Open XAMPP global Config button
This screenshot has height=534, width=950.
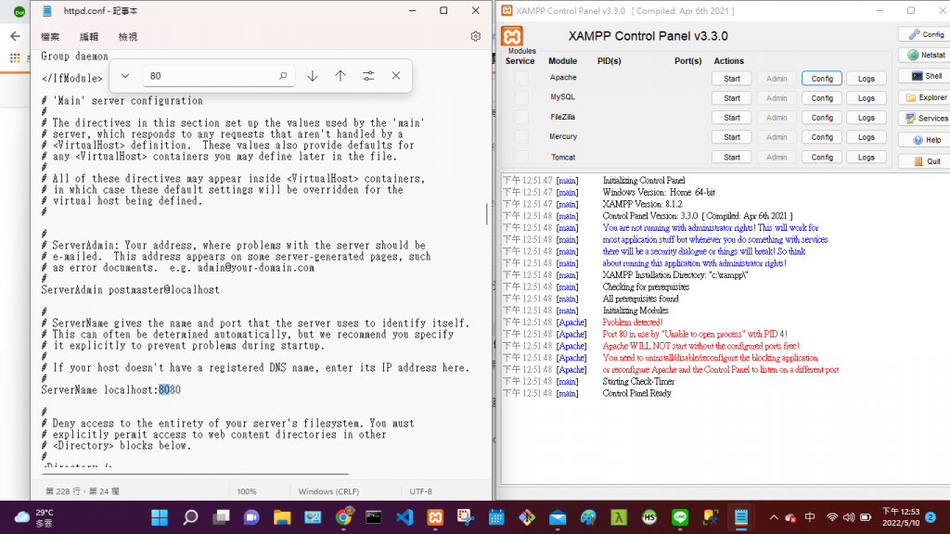[925, 34]
